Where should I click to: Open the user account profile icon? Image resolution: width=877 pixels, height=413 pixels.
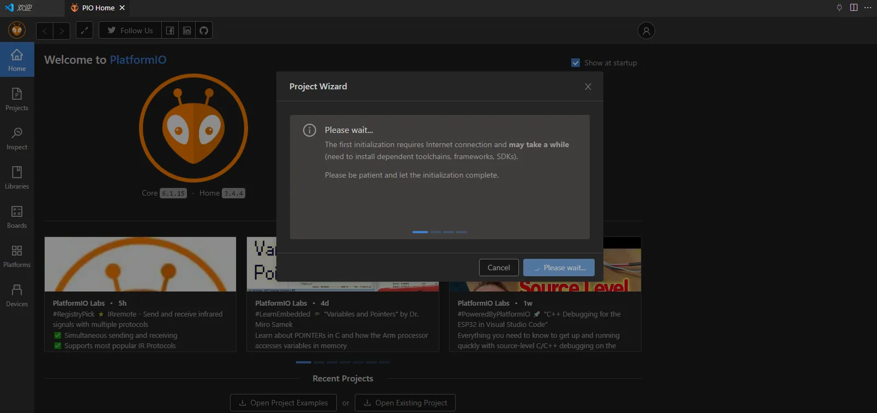646,31
